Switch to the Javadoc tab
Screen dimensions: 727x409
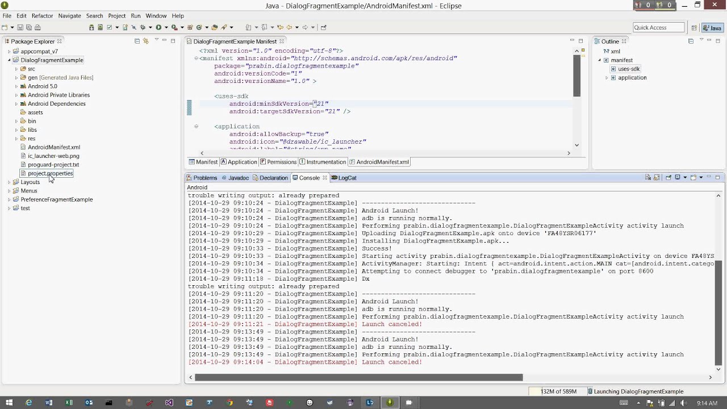[235, 178]
